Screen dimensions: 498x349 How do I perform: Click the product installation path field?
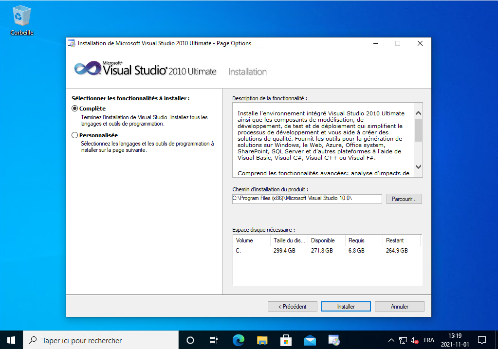click(307, 199)
